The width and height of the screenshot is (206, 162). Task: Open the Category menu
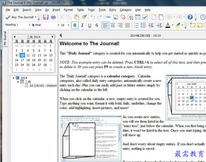click(x=126, y=10)
